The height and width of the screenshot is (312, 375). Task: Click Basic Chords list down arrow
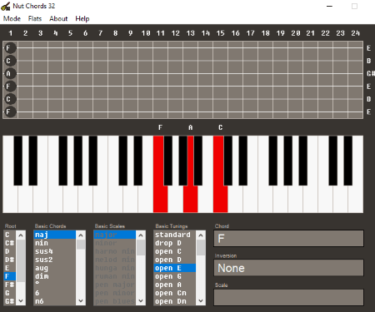pyautogui.click(x=81, y=301)
